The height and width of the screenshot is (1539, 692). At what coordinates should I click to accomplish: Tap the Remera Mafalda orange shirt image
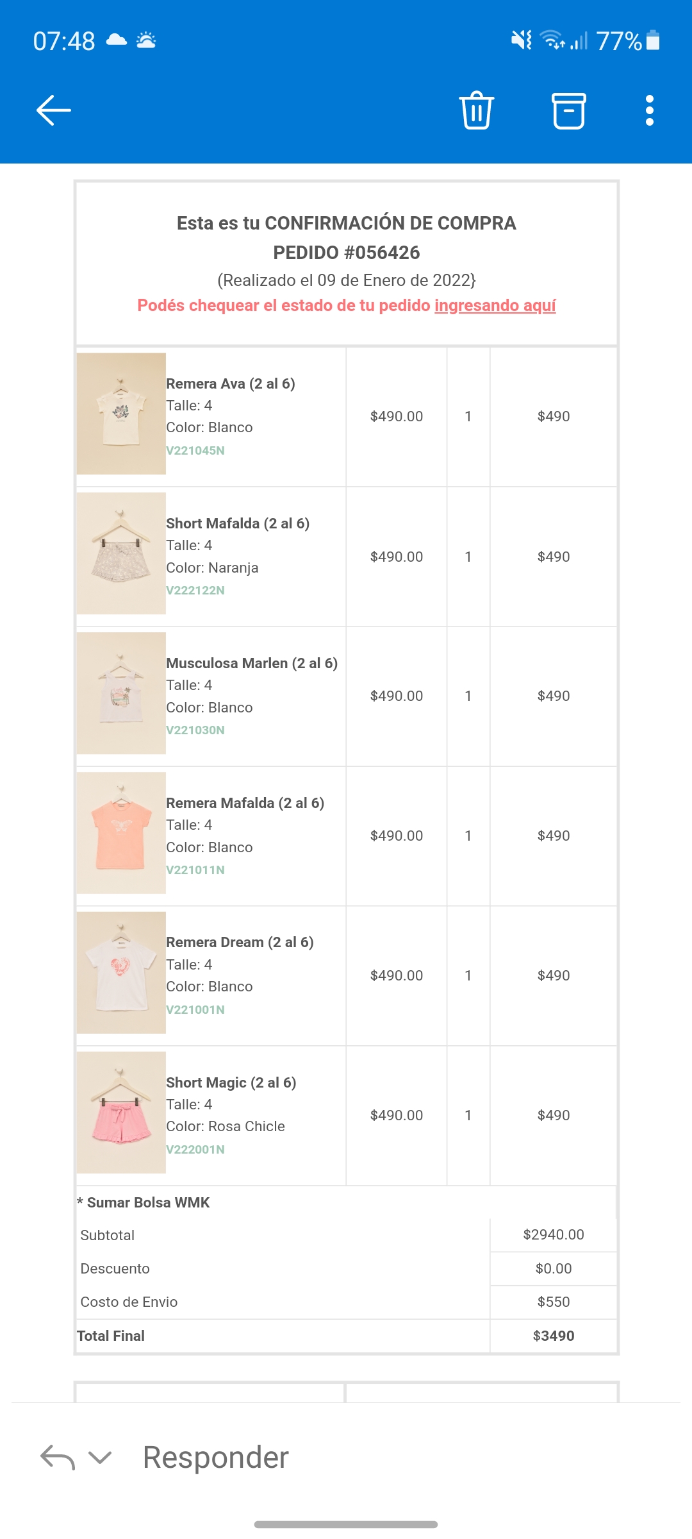(121, 833)
